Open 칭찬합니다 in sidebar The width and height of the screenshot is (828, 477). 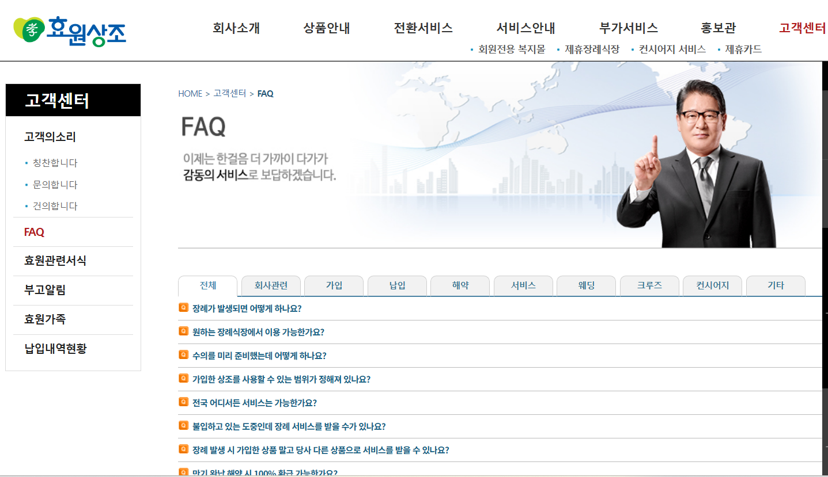point(55,163)
